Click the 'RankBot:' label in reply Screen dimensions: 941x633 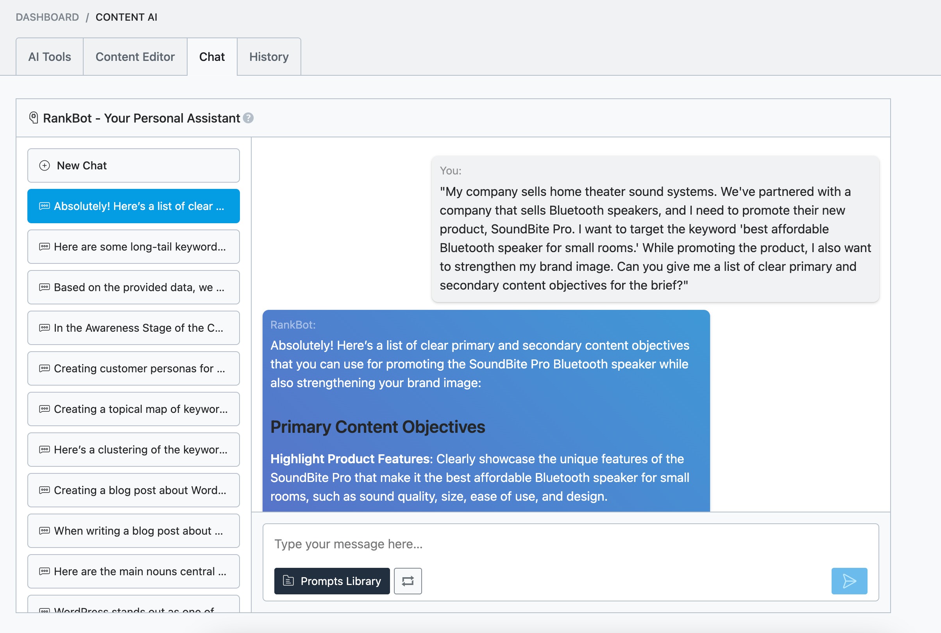[293, 325]
